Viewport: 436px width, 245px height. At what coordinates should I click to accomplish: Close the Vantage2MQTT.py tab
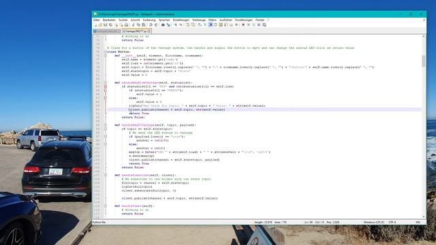[149, 31]
